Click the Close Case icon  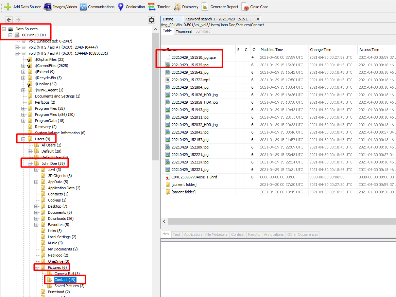[x=245, y=7]
